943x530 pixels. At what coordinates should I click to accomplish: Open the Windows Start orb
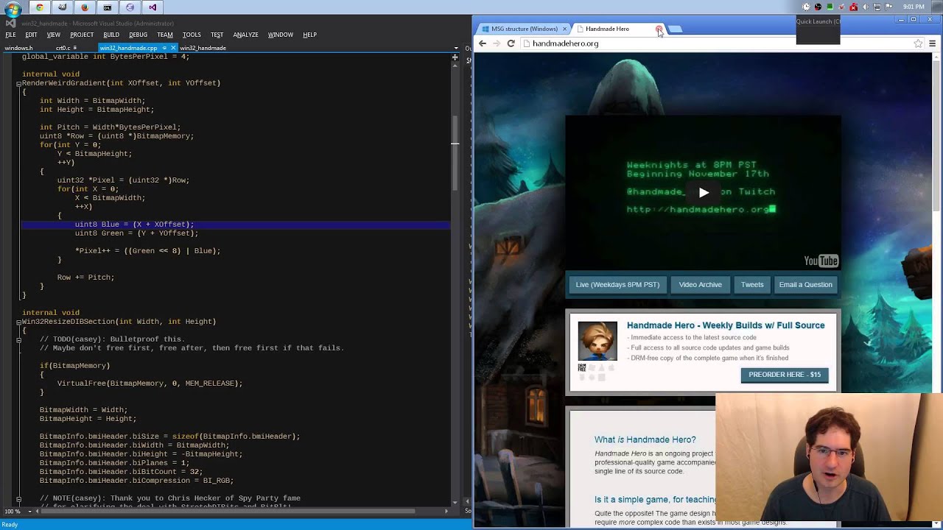pos(13,8)
